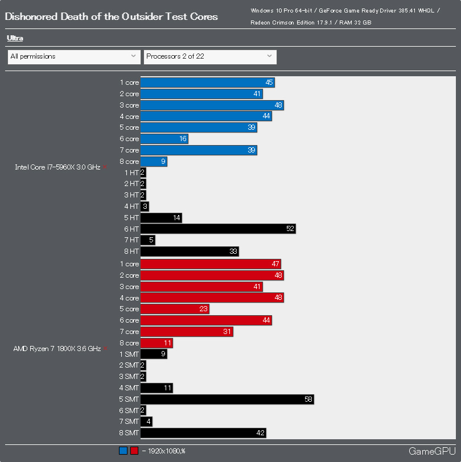Click the Intel 6 core bar value 16
The image size is (461, 462).
tap(183, 139)
